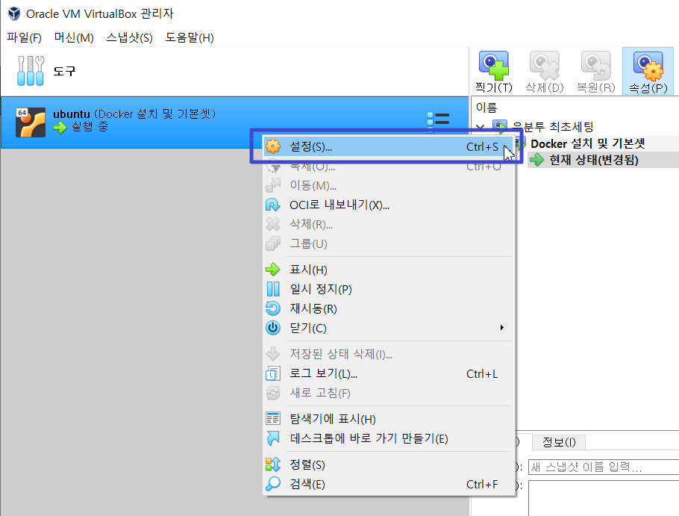Collapse the 우분투 최초세팅 snapshot tree
Viewport: 679px width, 516px height.
480,127
